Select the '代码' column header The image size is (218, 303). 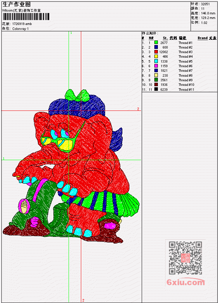173,38
